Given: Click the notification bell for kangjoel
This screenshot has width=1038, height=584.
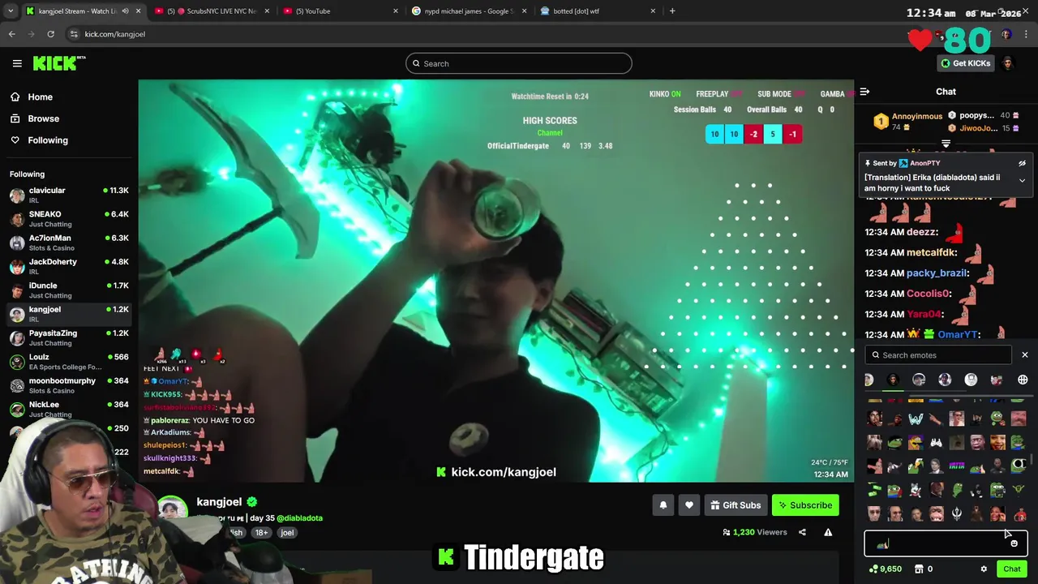Looking at the screenshot, I should [x=663, y=505].
